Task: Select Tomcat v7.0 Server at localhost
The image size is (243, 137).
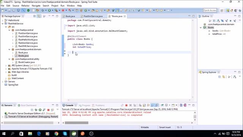Action: pos(31,117)
